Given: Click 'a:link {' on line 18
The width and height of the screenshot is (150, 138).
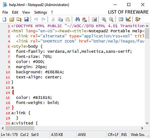Looking at the screenshot, I should [x=21, y=113].
